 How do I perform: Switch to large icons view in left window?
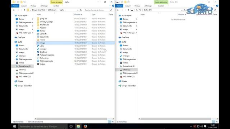(112, 122)
